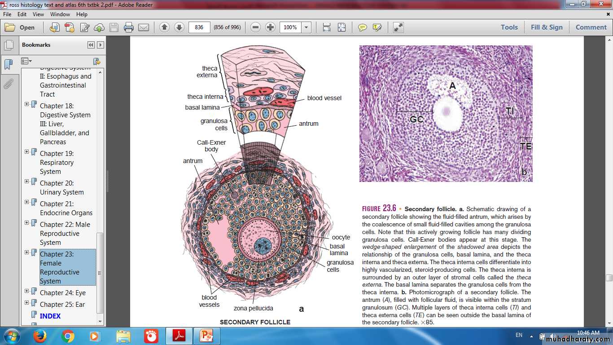Open the Fill & Sign pane
Screen dimensions: 613x345
(x=546, y=27)
